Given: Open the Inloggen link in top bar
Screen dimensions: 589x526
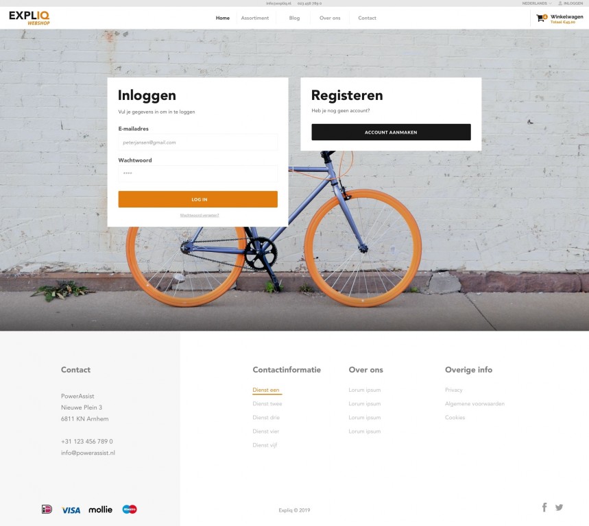Looking at the screenshot, I should point(570,3).
